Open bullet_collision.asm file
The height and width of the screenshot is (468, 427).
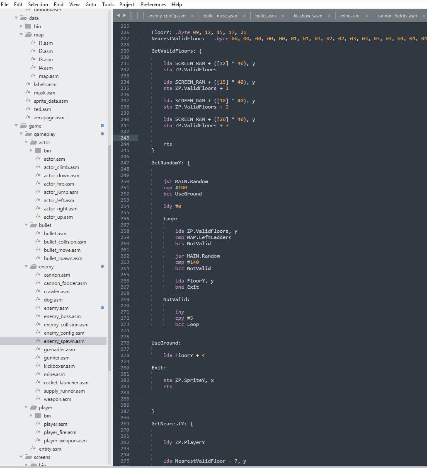click(x=65, y=242)
